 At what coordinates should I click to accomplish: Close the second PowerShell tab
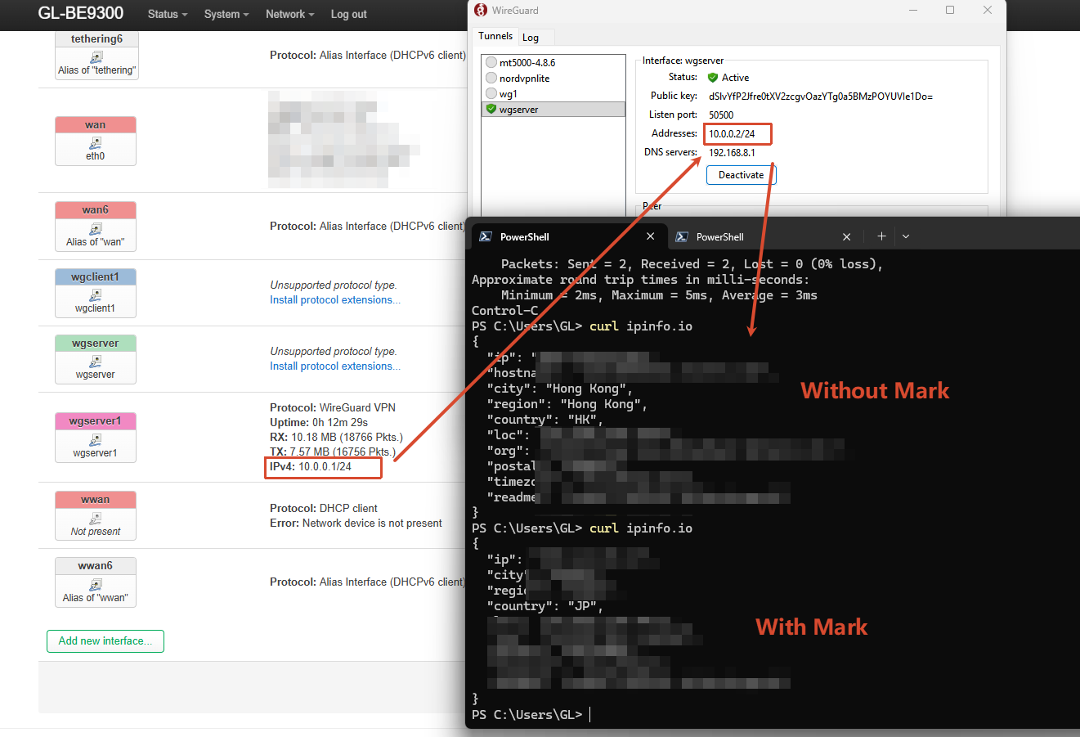pos(847,236)
